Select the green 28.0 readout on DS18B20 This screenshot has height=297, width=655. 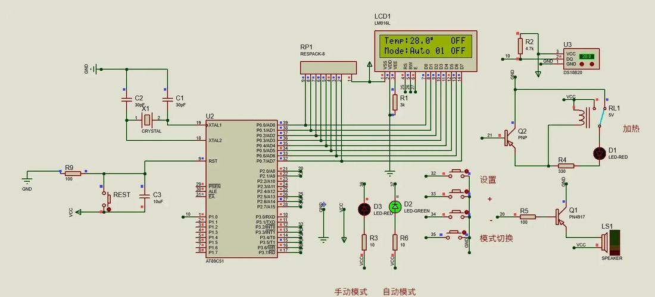586,56
